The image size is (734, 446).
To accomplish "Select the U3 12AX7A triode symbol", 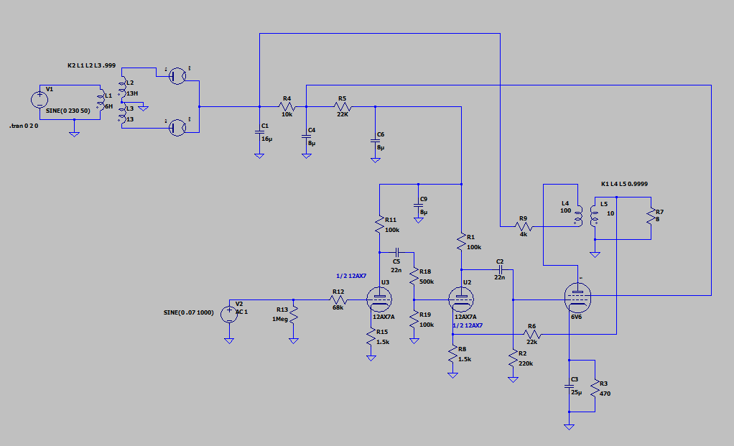I will click(x=378, y=298).
